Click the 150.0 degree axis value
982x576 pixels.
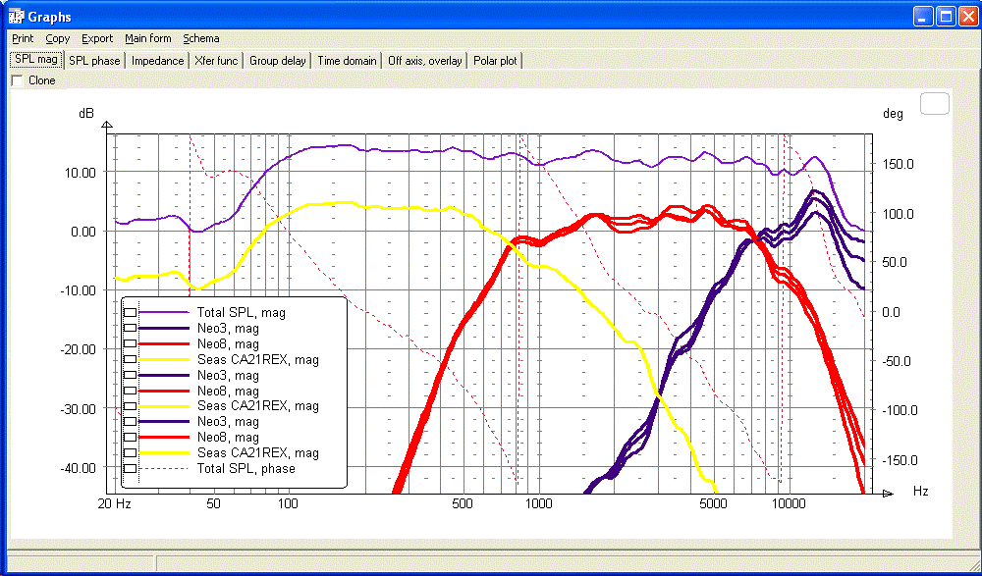tap(898, 164)
